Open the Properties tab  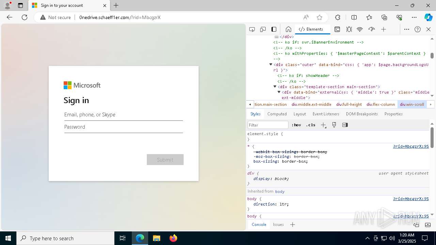coord(393,114)
